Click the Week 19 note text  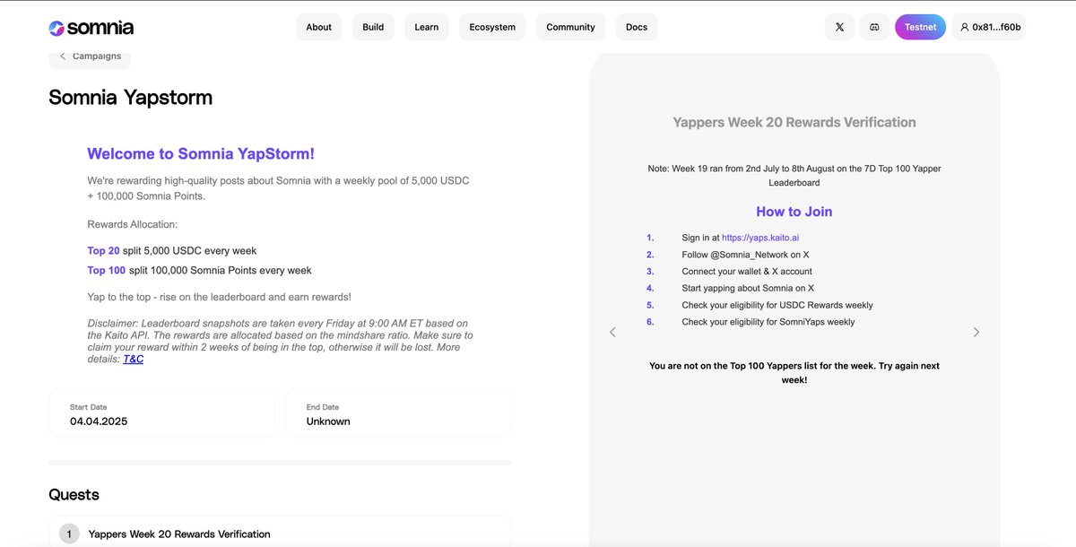(794, 176)
